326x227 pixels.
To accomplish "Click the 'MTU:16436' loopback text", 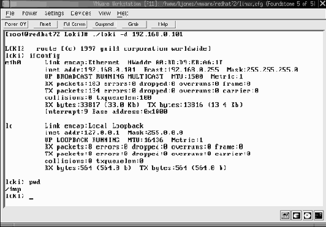I will [146, 140].
